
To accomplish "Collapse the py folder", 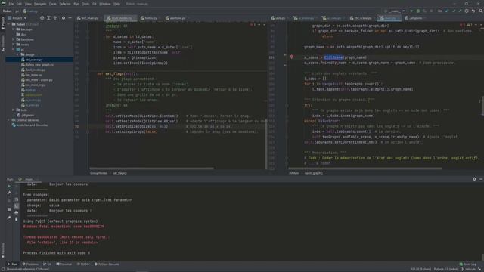I will coord(14,49).
